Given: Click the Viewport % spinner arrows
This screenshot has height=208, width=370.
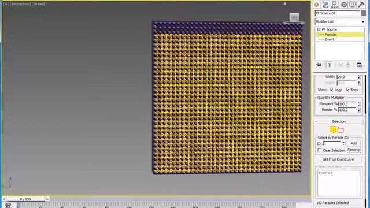Looking at the screenshot, I should click(x=358, y=104).
